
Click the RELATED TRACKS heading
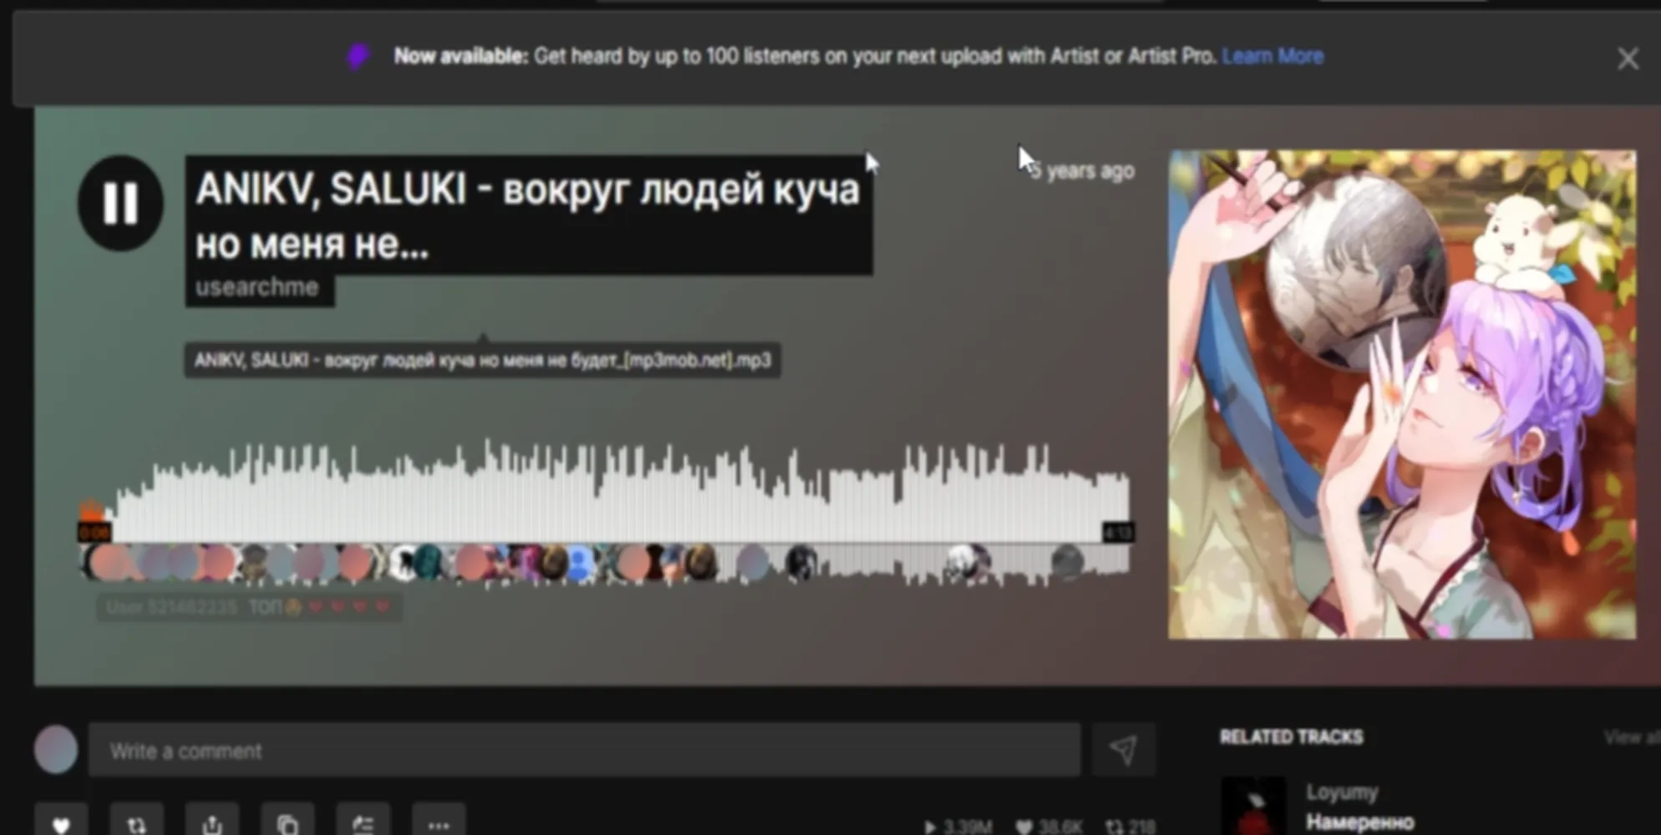click(x=1292, y=737)
